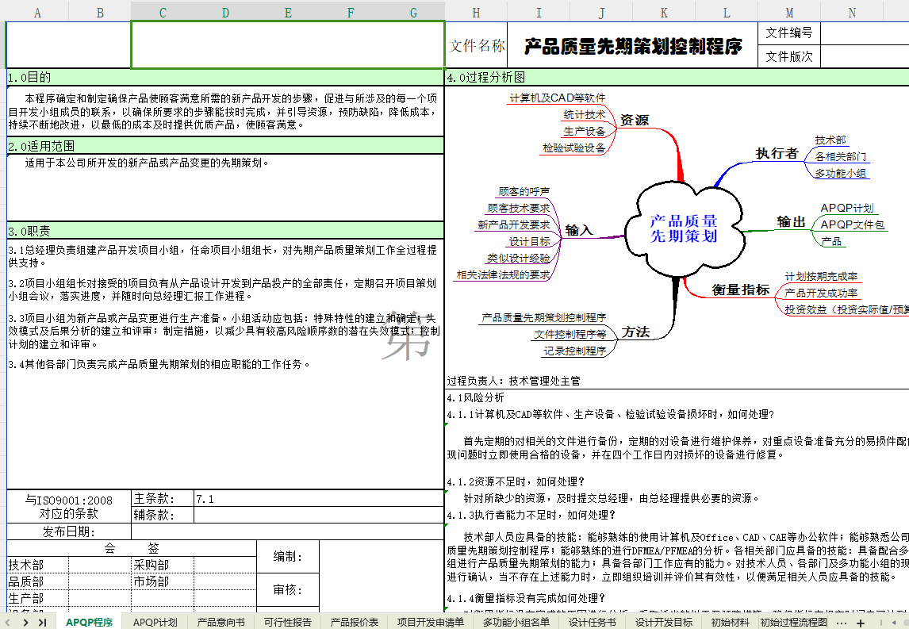
Task: Select column A header
Action: [x=37, y=12]
